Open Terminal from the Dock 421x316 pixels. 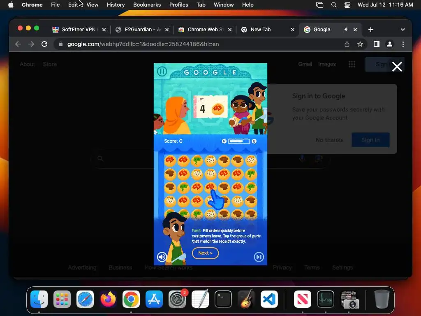(x=223, y=299)
